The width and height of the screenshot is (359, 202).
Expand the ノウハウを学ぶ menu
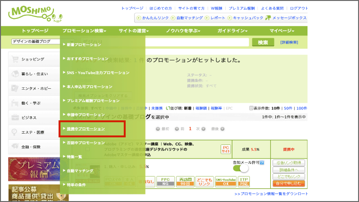(x=183, y=31)
